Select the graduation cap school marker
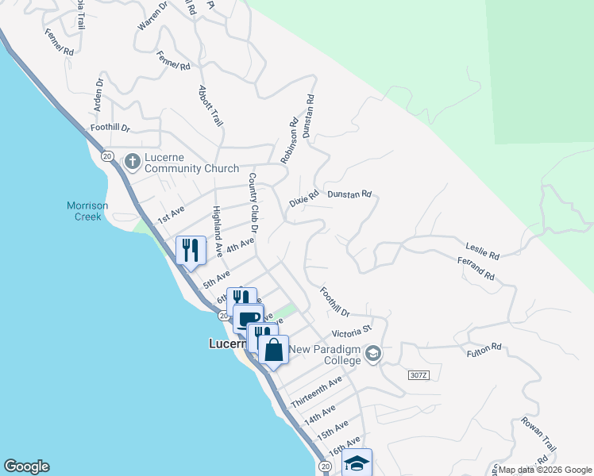 click(357, 462)
